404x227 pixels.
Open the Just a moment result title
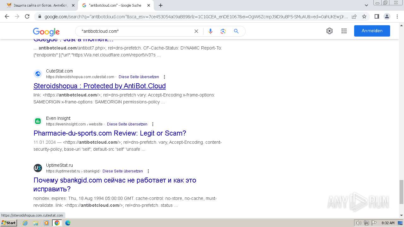click(x=73, y=40)
